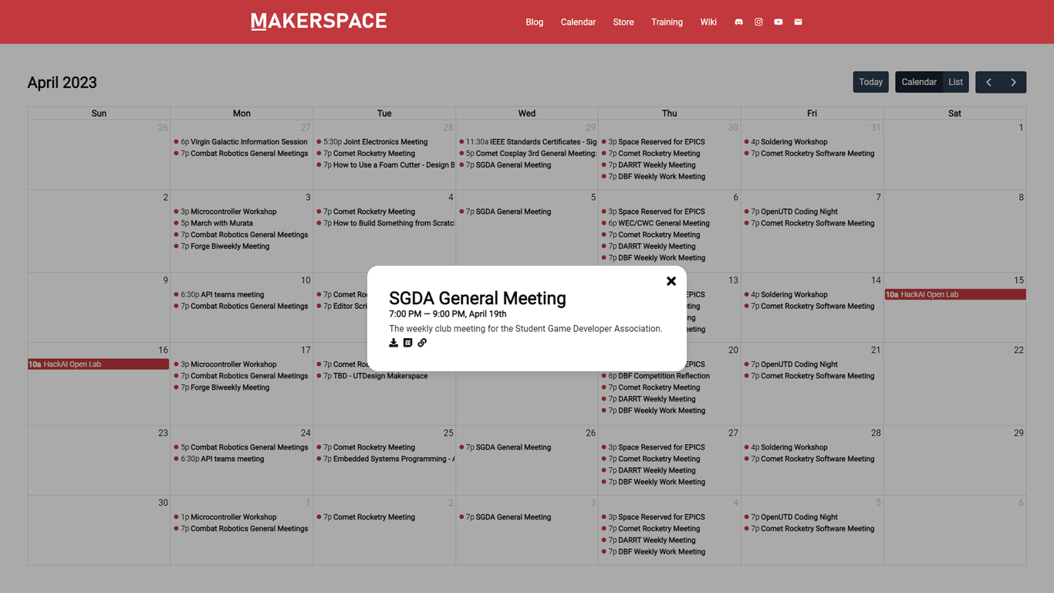Open the Discord icon in the navbar
This screenshot has height=593, width=1054.
click(x=738, y=22)
